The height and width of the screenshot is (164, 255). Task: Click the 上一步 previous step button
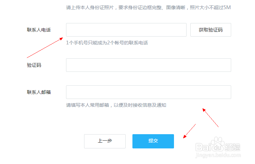click(105, 141)
